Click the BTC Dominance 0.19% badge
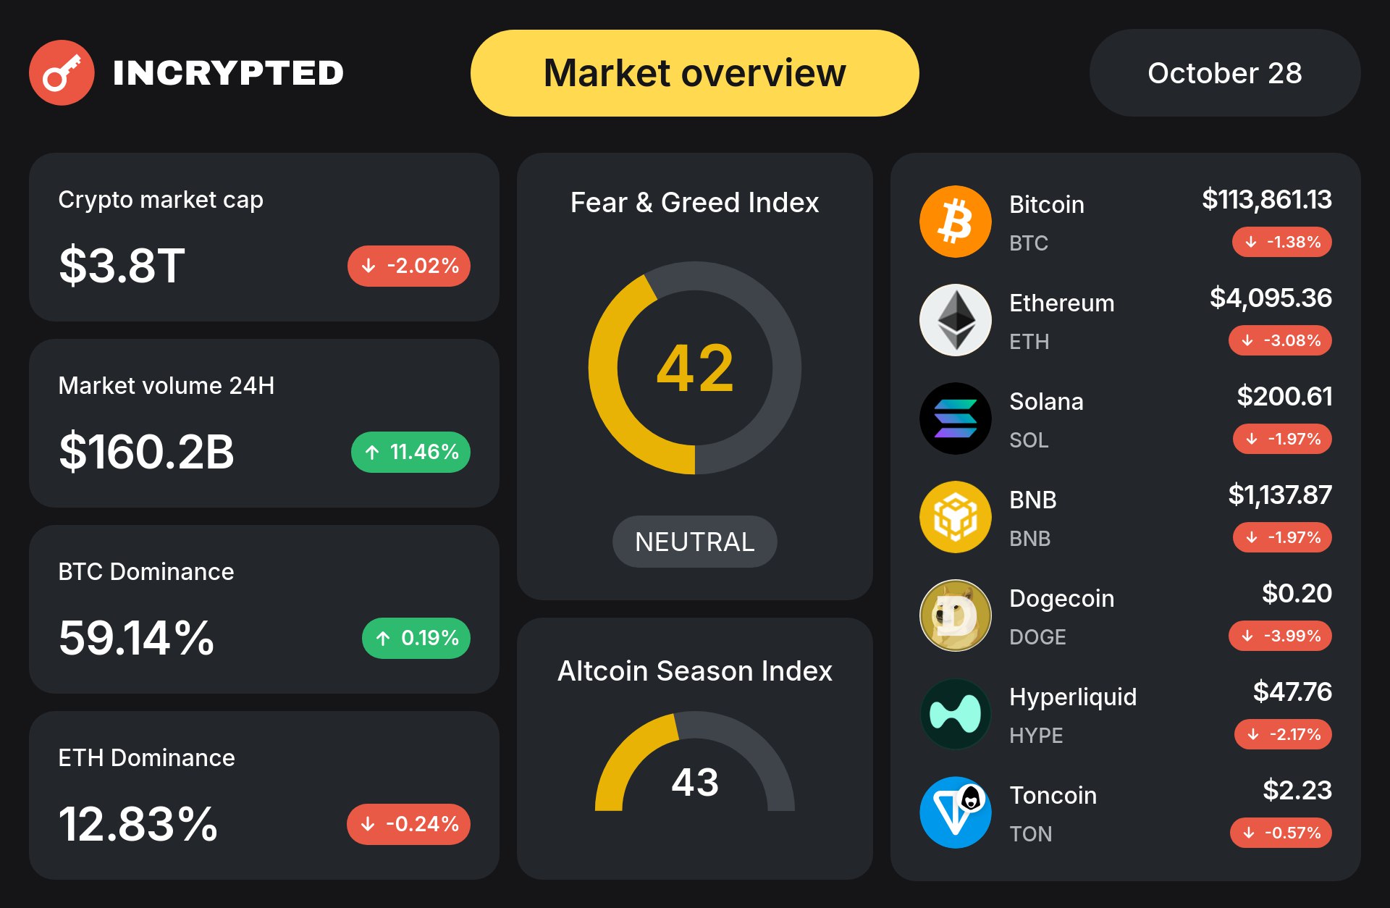Screen dimensions: 1390x908 pyautogui.click(x=416, y=638)
